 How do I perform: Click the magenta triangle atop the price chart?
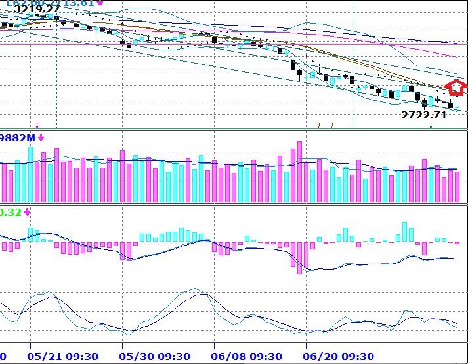click(x=100, y=3)
